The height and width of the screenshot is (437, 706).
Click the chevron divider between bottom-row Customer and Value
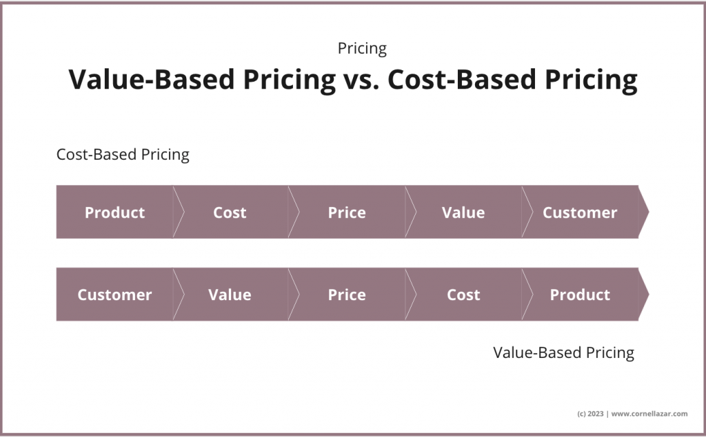pyautogui.click(x=179, y=295)
